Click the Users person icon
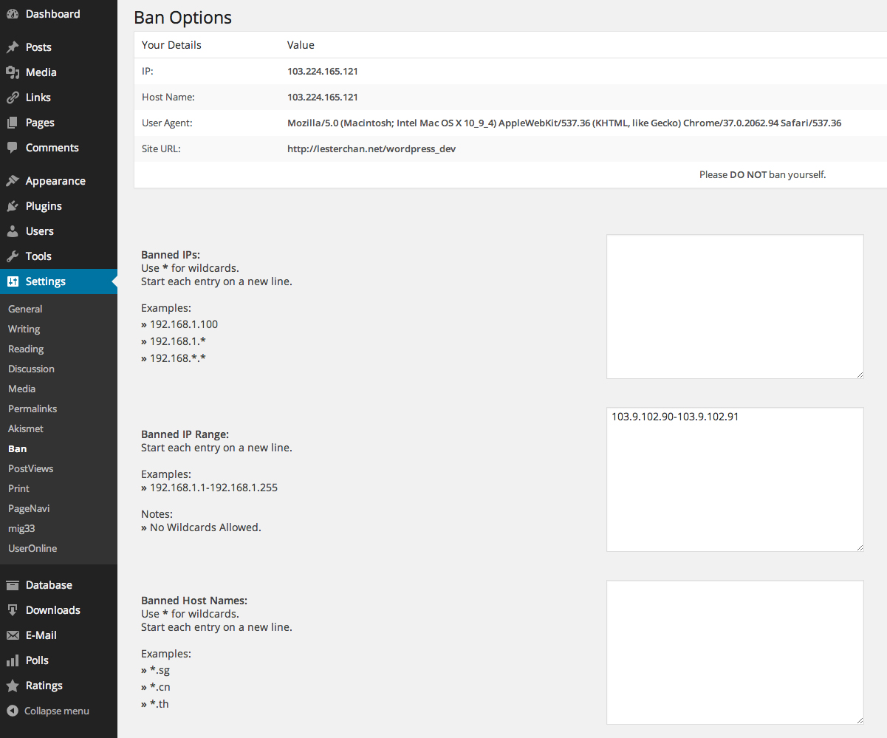The height and width of the screenshot is (738, 887). click(x=13, y=231)
